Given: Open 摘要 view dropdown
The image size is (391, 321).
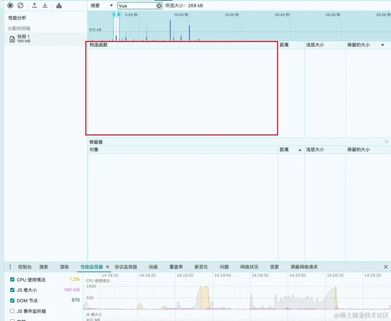Looking at the screenshot, I should tap(102, 5).
